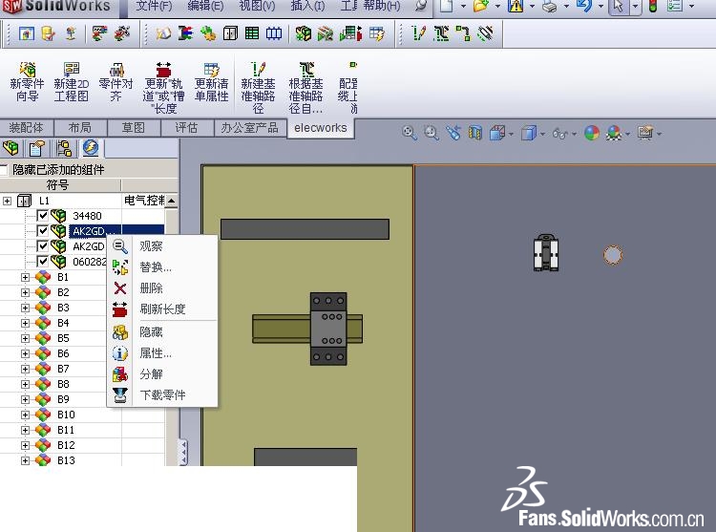The height and width of the screenshot is (532, 716).
Task: Click the appearance color sphere icon
Action: tap(592, 133)
